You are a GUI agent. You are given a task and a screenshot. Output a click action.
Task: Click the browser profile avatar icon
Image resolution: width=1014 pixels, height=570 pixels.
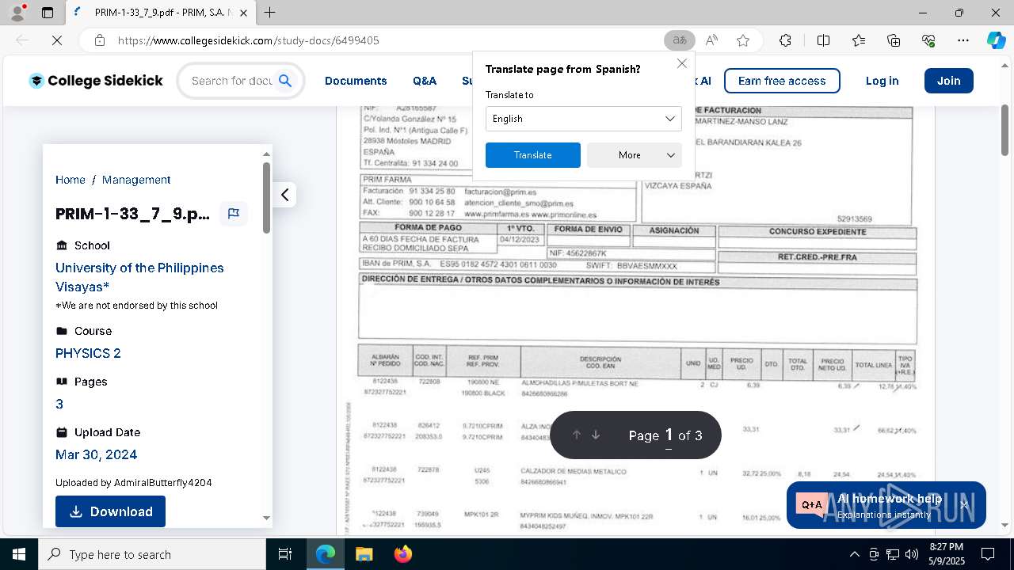[x=17, y=13]
